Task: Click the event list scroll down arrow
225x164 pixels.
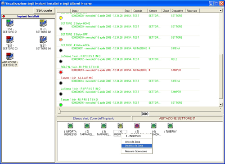Action: [220, 105]
